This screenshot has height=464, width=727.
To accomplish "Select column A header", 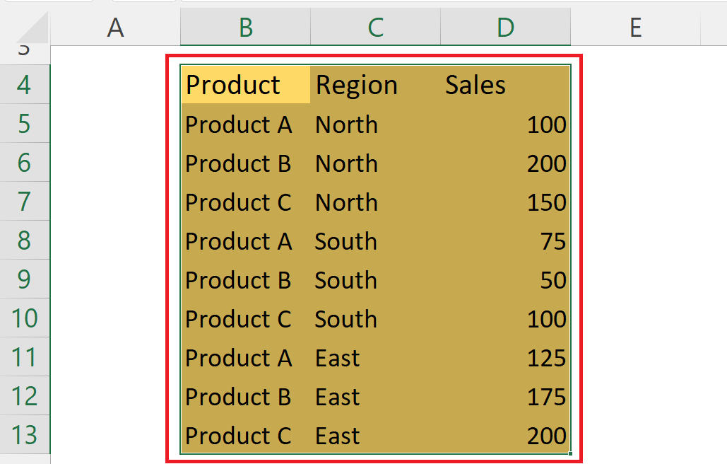I will point(115,28).
